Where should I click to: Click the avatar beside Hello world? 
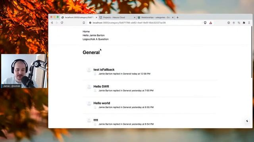click(x=89, y=103)
